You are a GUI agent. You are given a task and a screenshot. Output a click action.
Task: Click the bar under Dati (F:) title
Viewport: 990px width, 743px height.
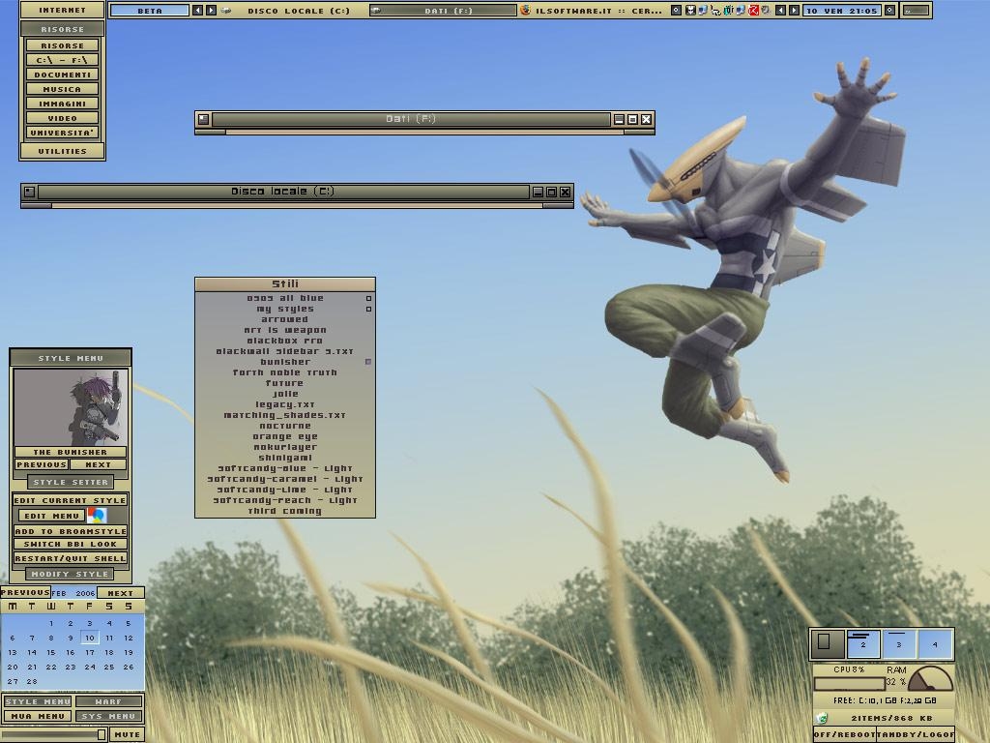[x=425, y=132]
